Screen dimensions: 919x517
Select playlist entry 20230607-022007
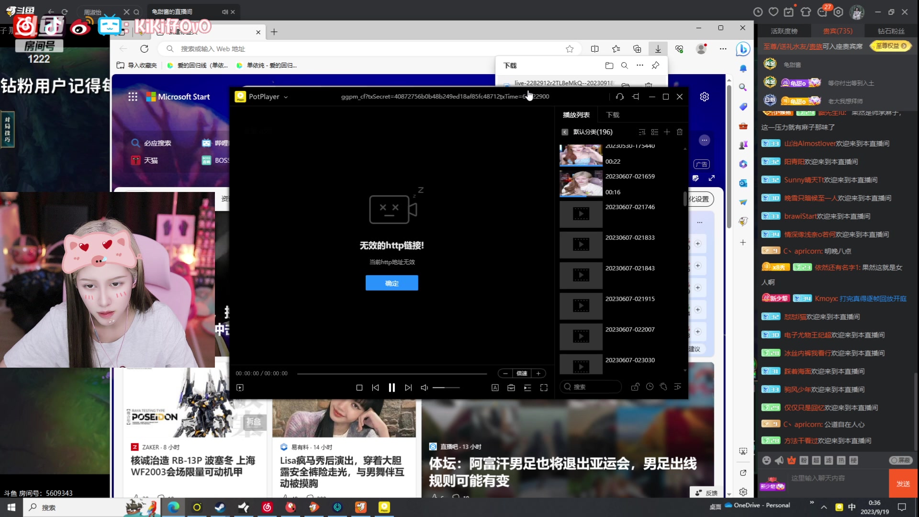tap(621, 337)
